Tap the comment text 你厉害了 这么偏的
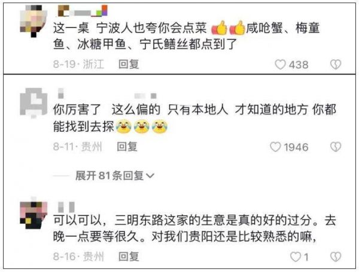 pos(194,118)
